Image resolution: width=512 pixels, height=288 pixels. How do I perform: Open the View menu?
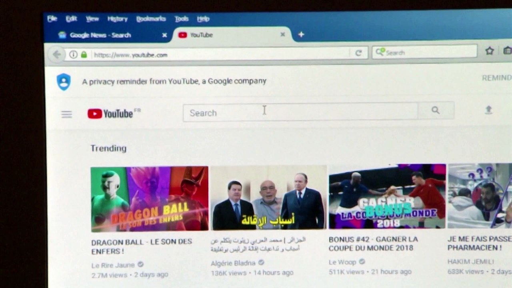92,19
